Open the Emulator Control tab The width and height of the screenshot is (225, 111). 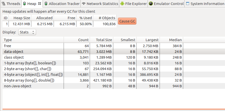click(x=169, y=4)
